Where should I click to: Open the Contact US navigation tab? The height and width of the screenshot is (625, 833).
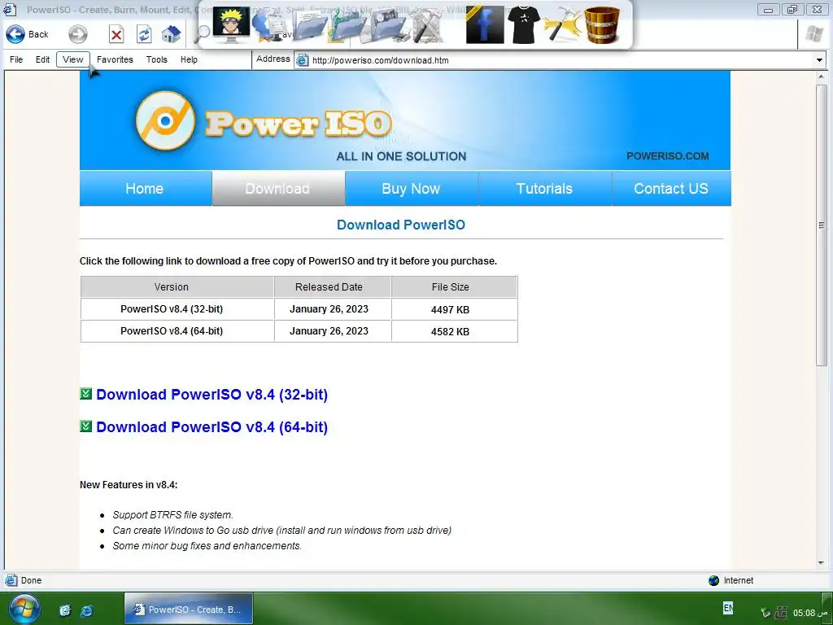point(671,188)
